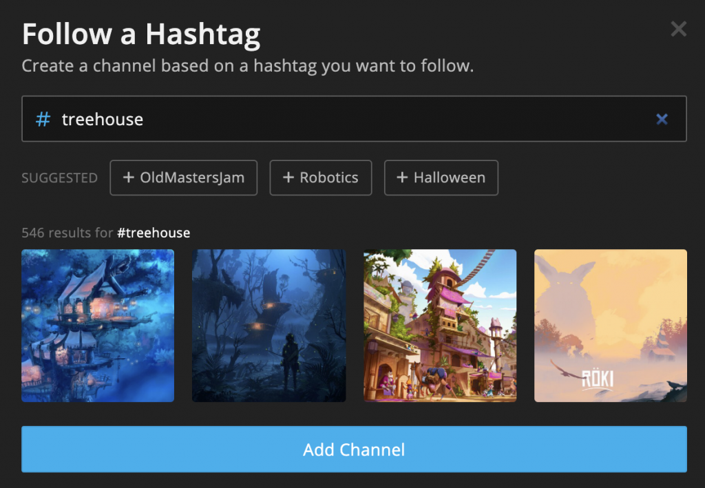
Task: Open the blue lantern treehouse artwork thumbnail
Action: (x=98, y=326)
